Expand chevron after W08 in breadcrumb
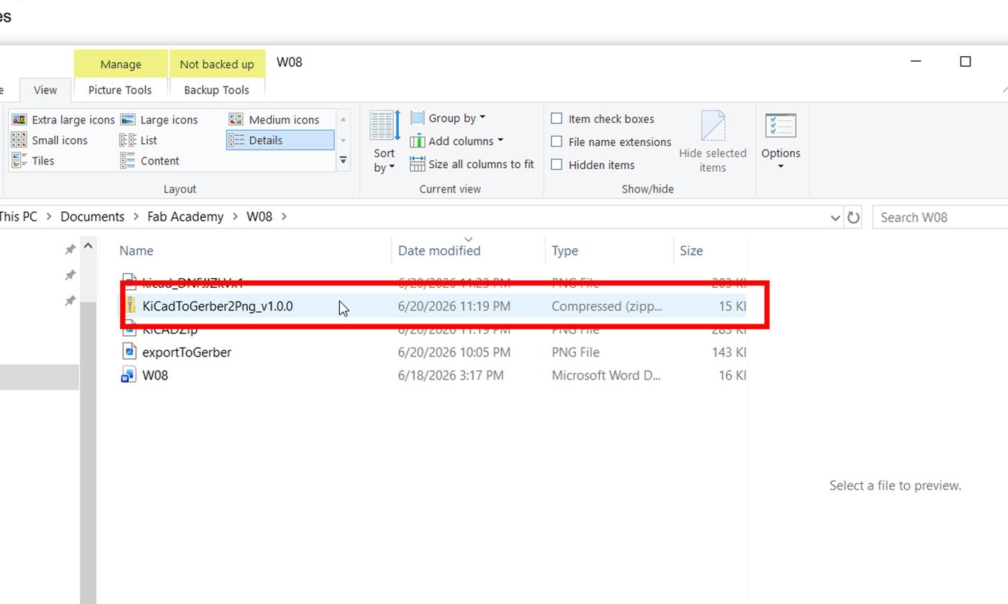 point(284,216)
